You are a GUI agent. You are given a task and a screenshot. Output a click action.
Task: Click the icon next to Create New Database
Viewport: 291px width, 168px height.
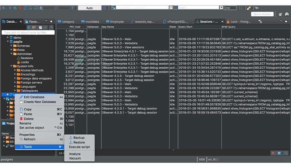pos(21,102)
